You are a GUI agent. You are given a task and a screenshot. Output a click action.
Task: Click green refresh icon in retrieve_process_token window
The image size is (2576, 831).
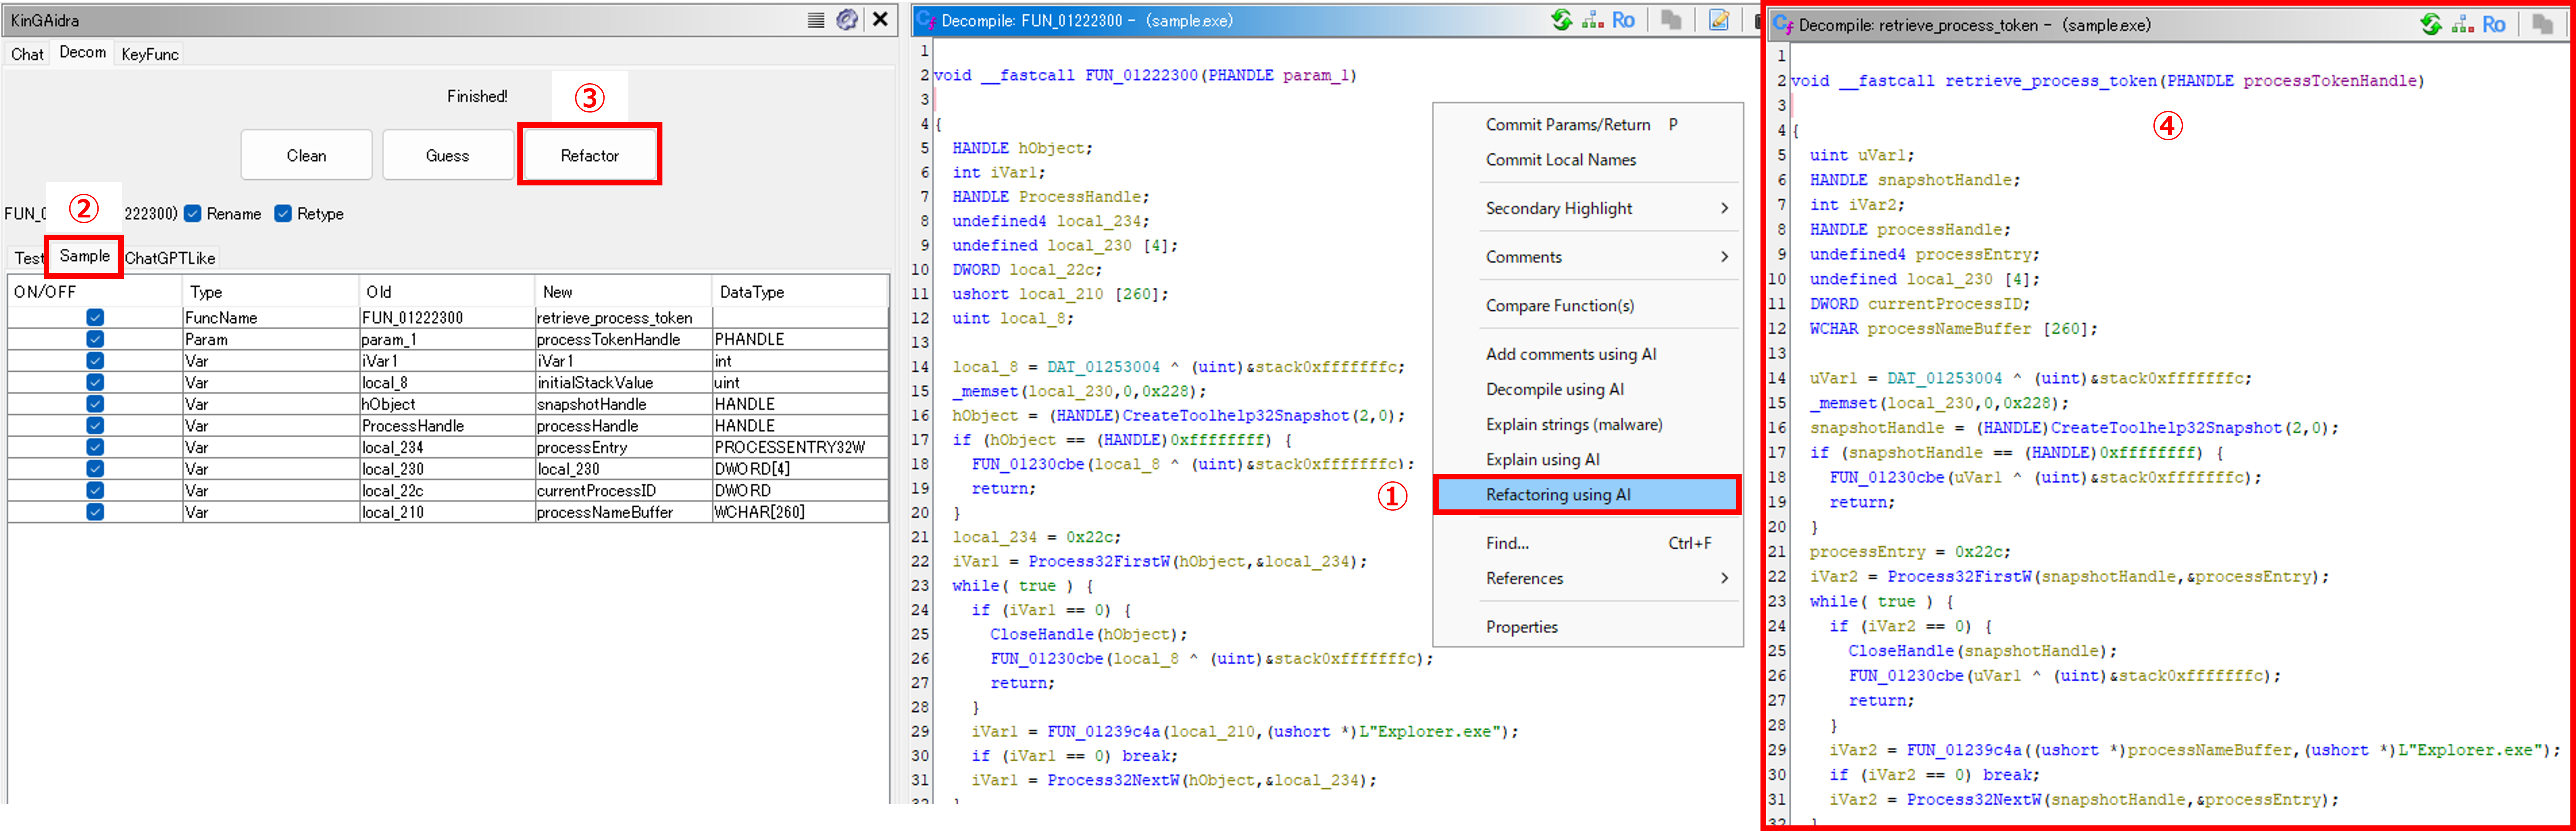[2431, 24]
